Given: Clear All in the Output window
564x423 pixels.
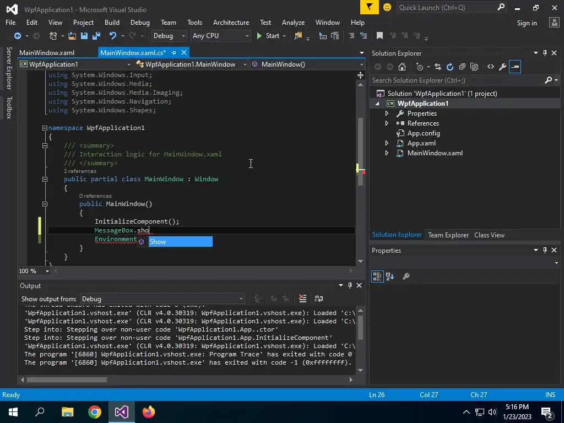Looking at the screenshot, I should [x=302, y=299].
